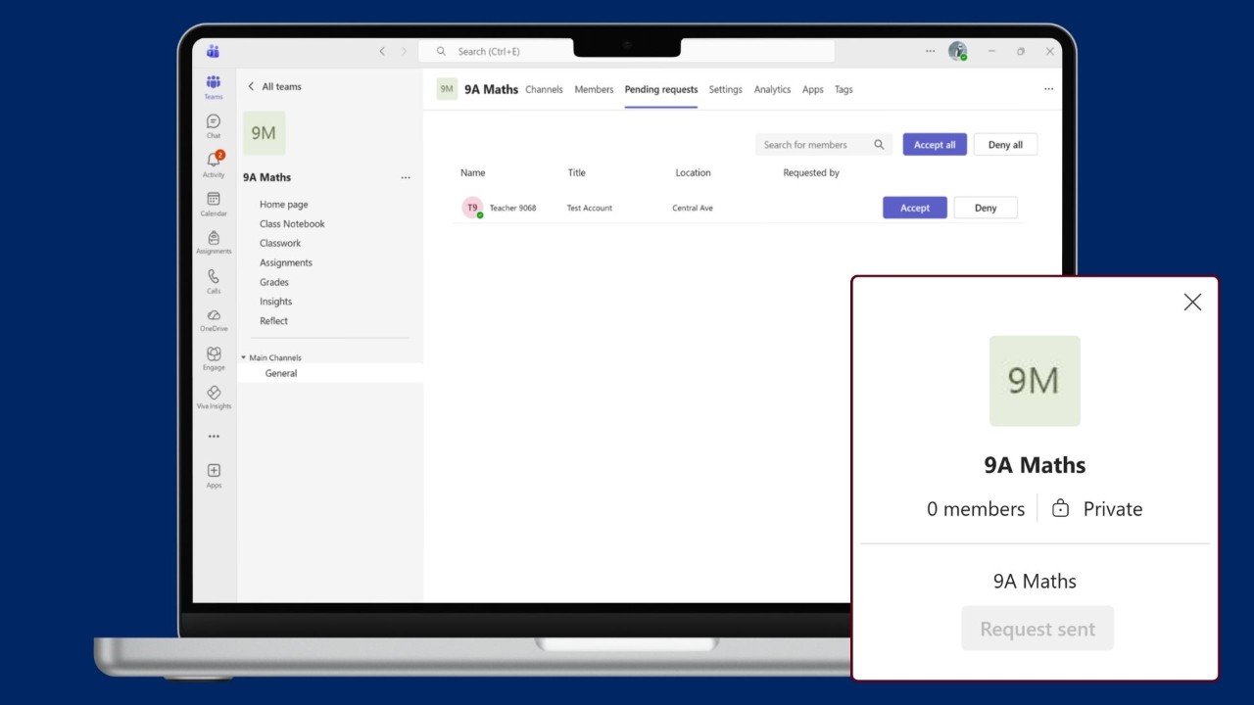This screenshot has height=705, width=1254.
Task: Open the title bar Settings and more ellipsis
Action: click(x=930, y=51)
